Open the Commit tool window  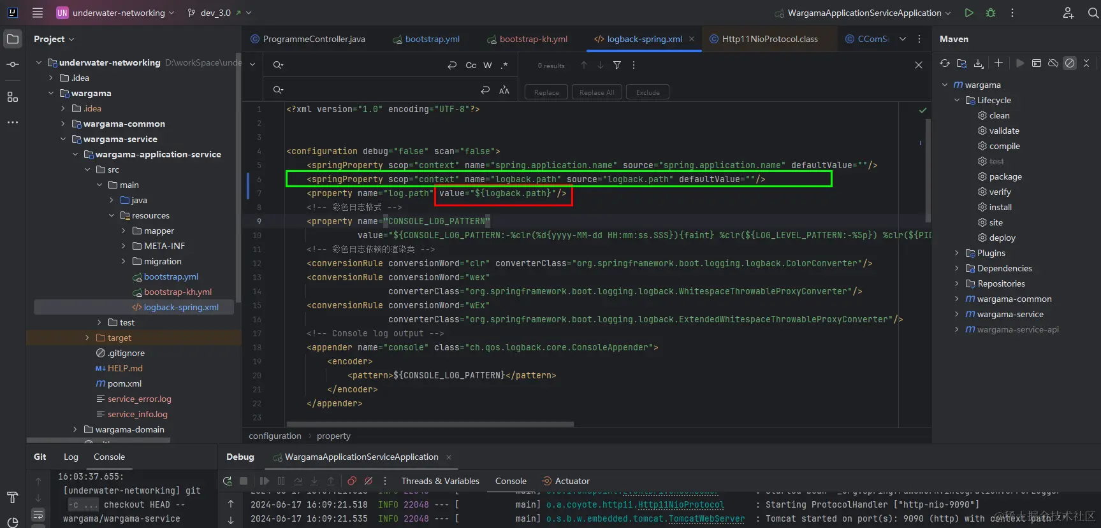click(13, 64)
